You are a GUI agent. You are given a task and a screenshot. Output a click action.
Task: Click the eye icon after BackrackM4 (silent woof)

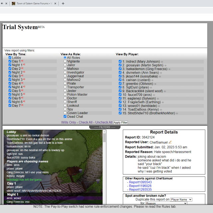point(165,91)
